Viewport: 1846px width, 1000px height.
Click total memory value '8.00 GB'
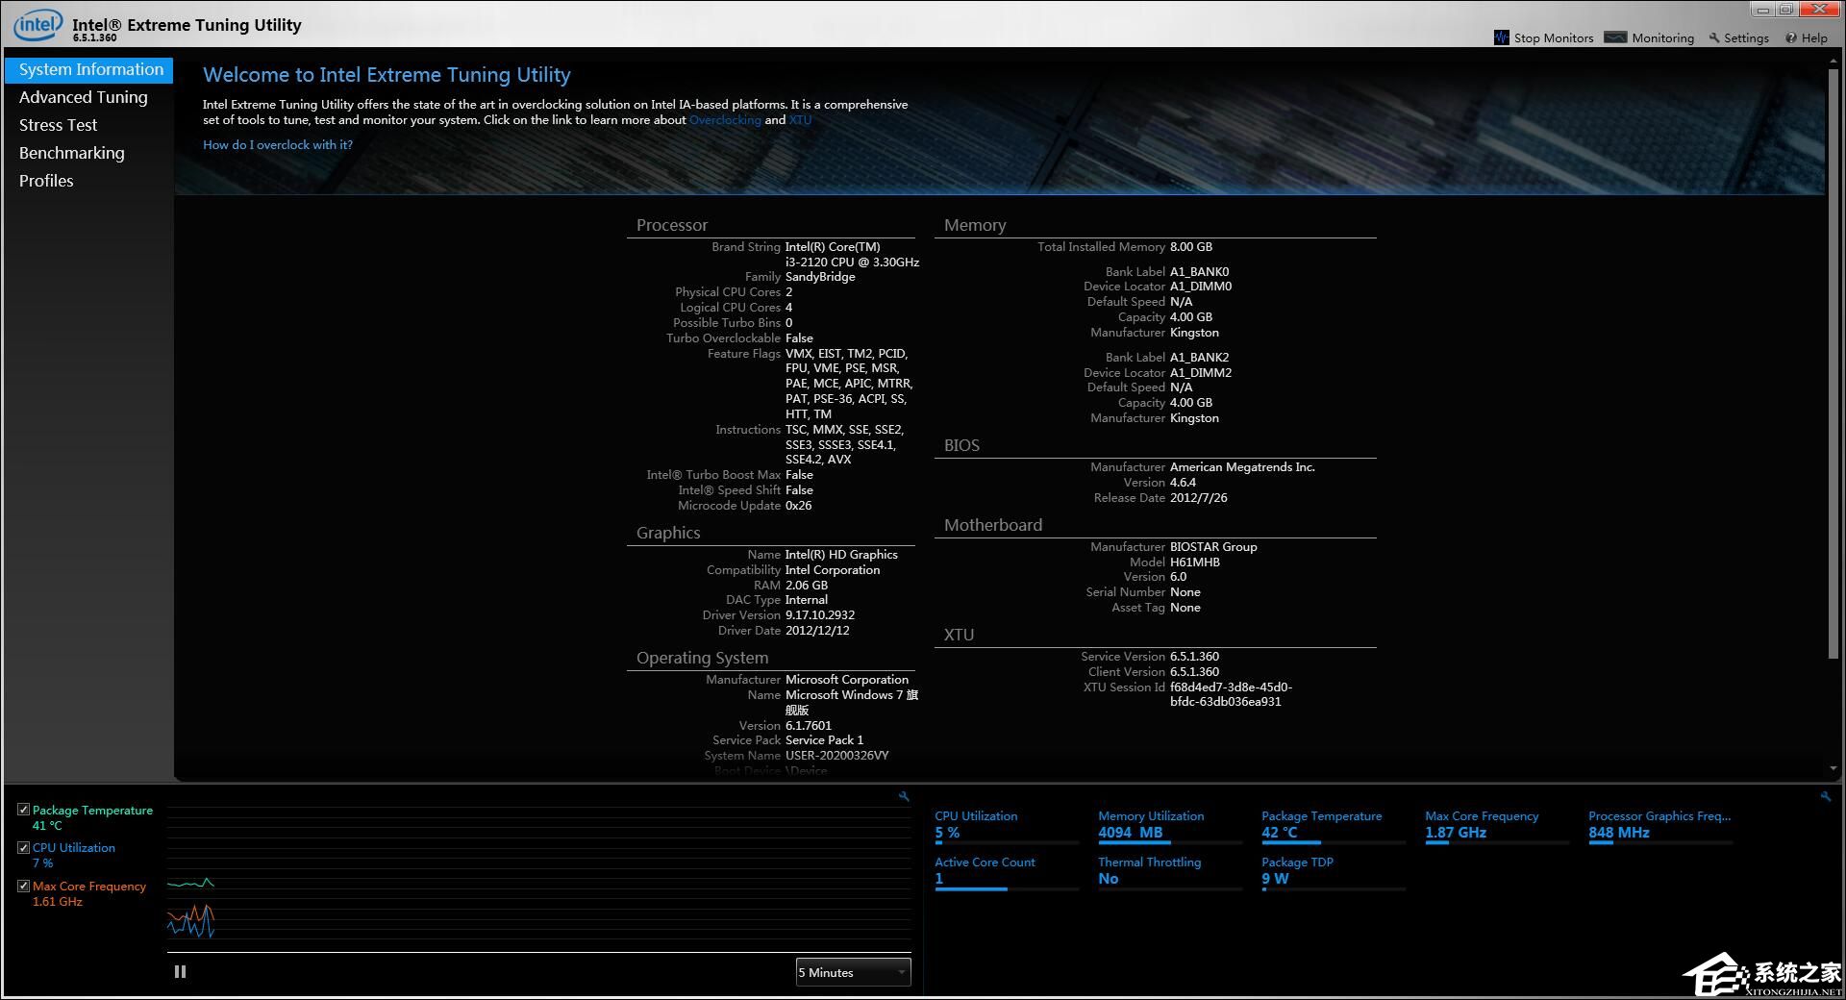(x=1191, y=247)
